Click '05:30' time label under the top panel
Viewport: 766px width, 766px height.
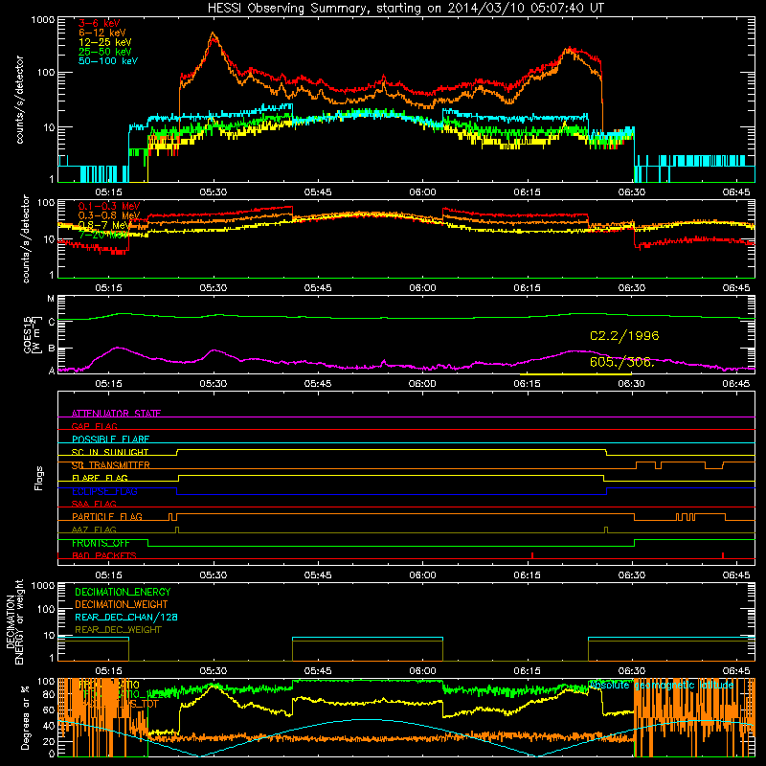click(213, 192)
